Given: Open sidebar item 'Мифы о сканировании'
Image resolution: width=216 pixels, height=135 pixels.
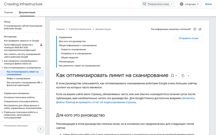Looking at the screenshot, I should (x=18, y=79).
